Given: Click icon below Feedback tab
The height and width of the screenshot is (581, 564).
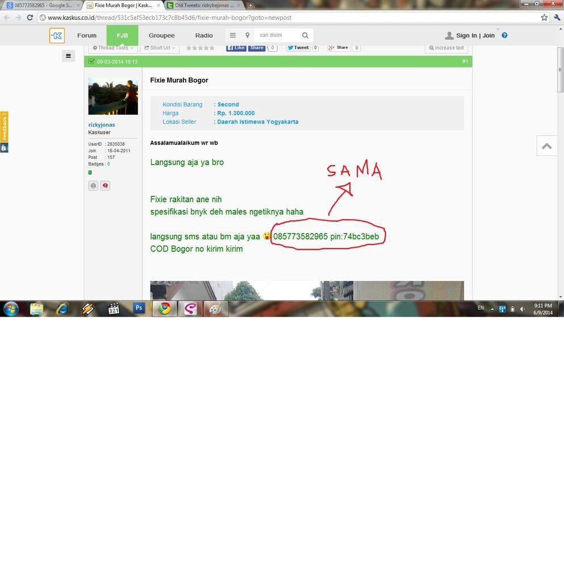Looking at the screenshot, I should (x=4, y=148).
